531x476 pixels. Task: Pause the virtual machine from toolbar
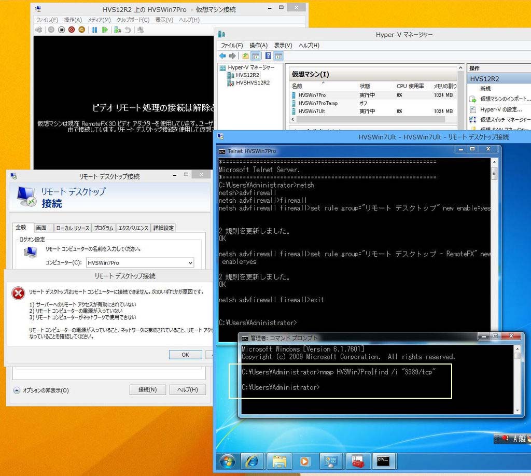[94, 30]
